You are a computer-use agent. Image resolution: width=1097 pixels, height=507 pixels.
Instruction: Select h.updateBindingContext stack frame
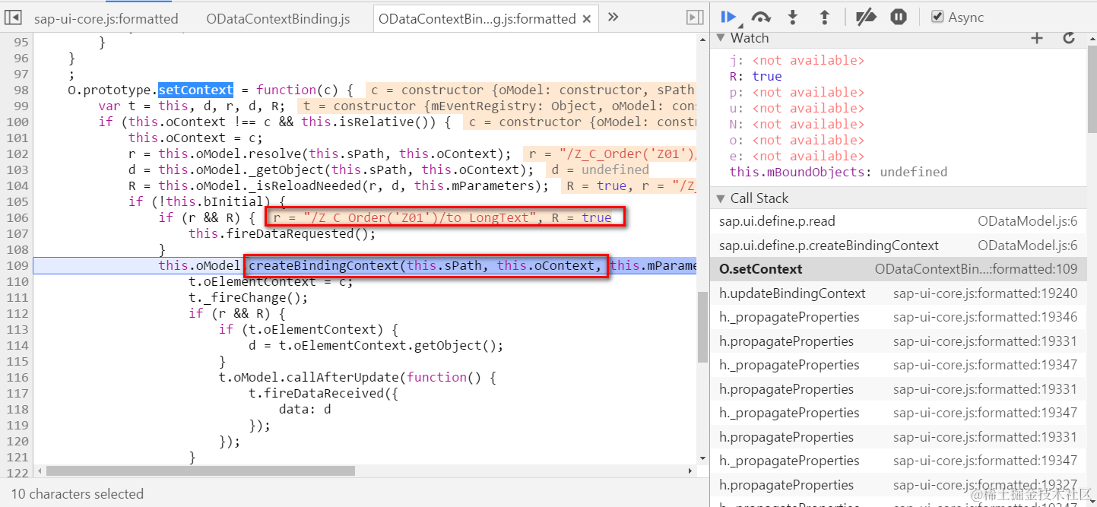(899, 293)
